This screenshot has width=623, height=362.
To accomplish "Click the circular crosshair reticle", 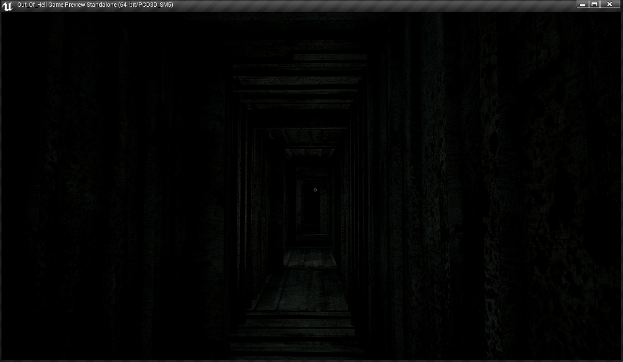I will [x=315, y=190].
